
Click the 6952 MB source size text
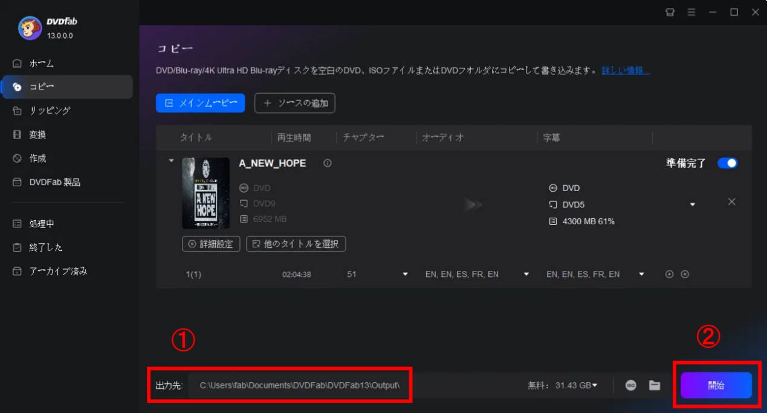tap(270, 219)
